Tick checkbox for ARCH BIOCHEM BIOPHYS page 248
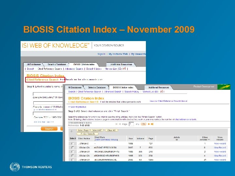This screenshot has width=235, height=176. coord(73,152)
